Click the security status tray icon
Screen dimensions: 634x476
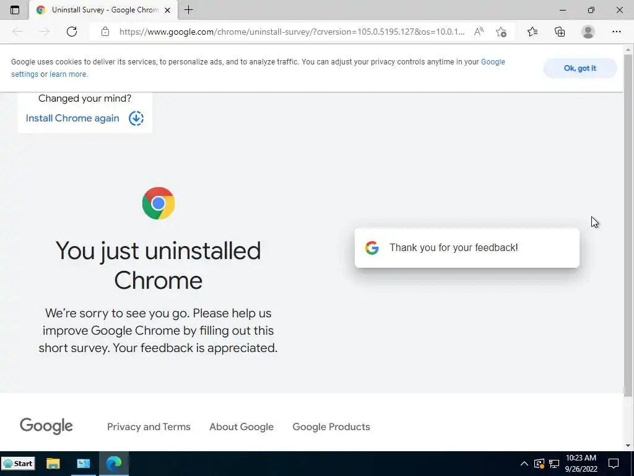(x=539, y=464)
